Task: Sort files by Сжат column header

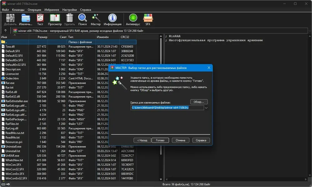Action: point(57,37)
